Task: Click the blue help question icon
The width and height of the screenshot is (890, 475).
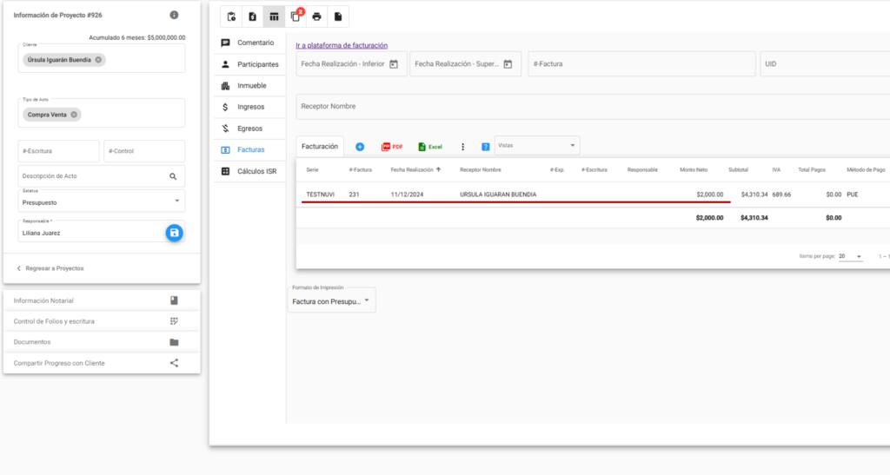Action: tap(485, 147)
